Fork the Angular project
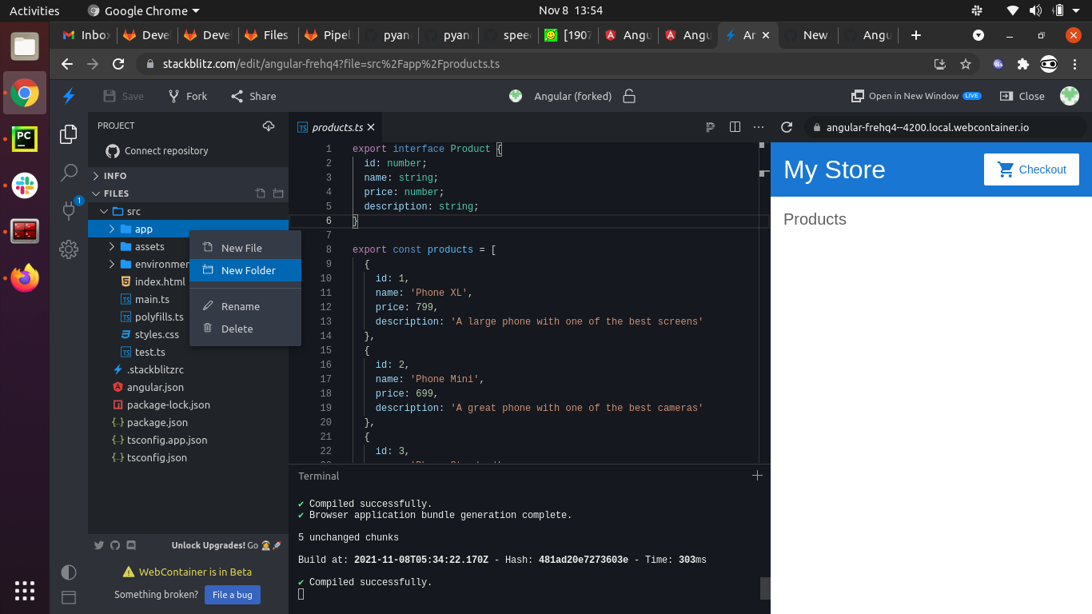The image size is (1092, 614). coord(187,95)
